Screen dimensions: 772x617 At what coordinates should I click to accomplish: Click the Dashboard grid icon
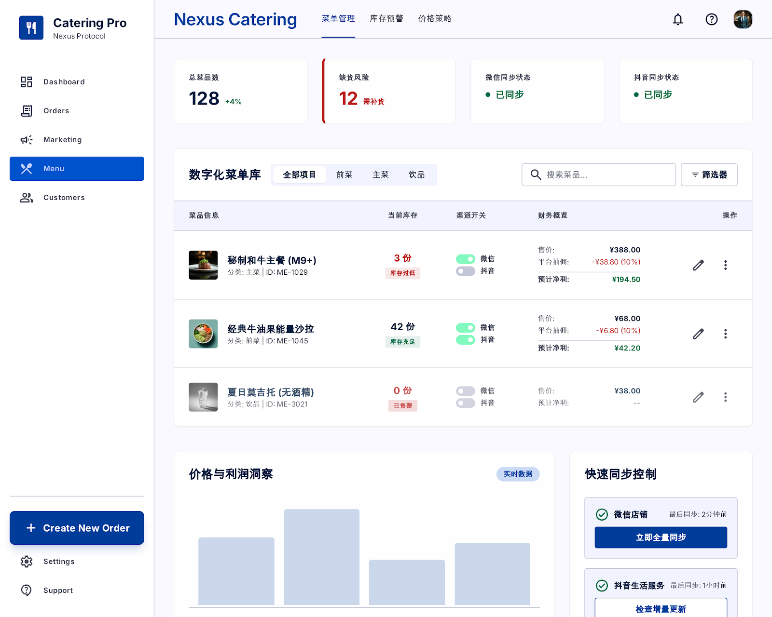pos(27,82)
